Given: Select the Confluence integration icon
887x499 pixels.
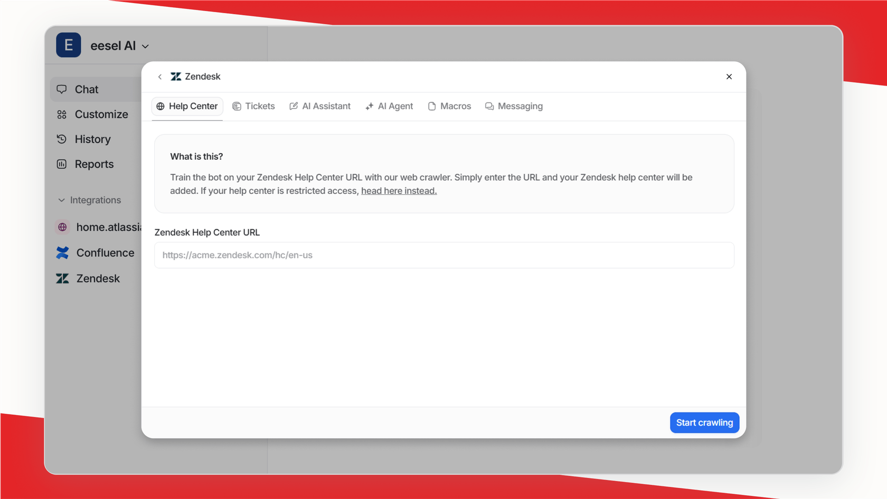Looking at the screenshot, I should coord(62,252).
